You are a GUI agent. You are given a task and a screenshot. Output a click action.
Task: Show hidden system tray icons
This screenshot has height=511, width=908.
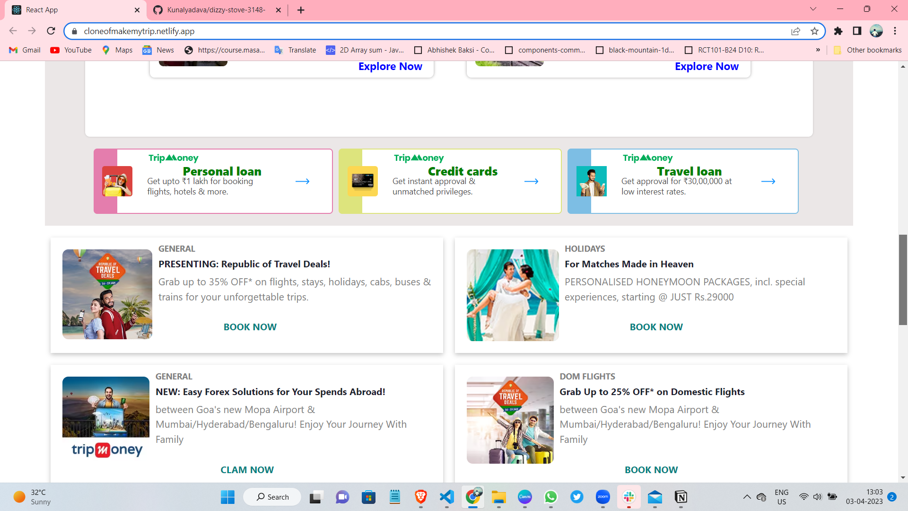[x=747, y=497]
